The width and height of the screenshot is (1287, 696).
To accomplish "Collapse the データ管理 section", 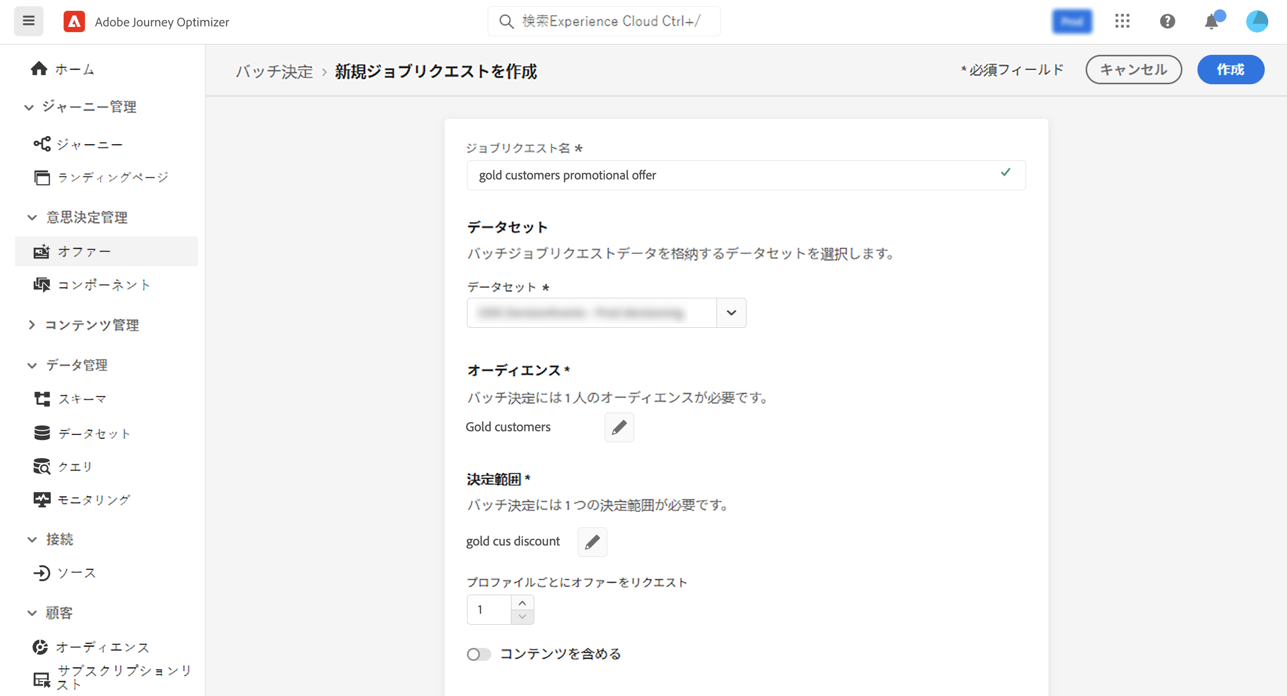I will (x=32, y=365).
